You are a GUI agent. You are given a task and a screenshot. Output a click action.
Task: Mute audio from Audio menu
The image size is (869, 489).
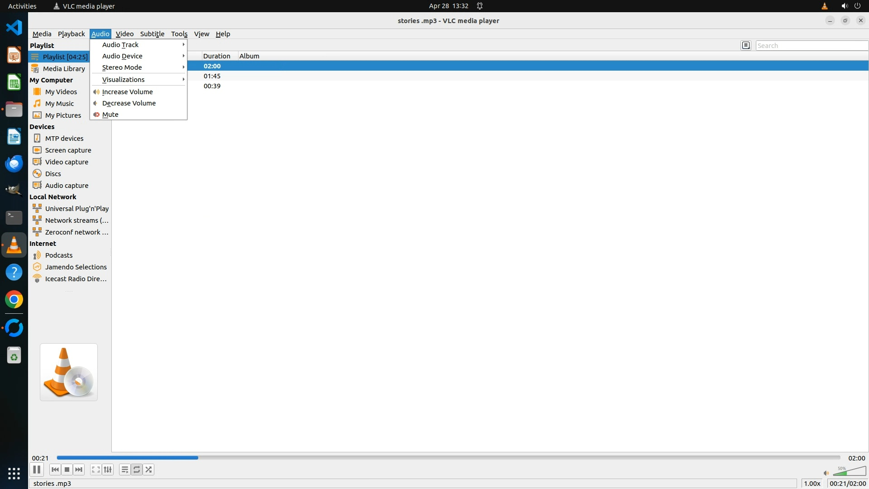(110, 115)
